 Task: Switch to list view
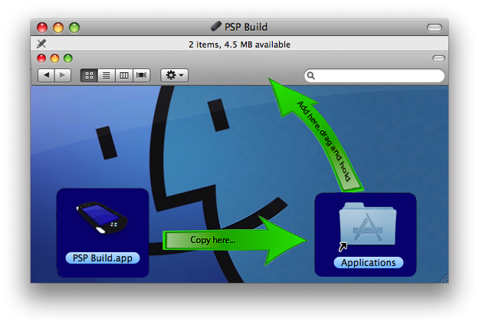point(107,75)
